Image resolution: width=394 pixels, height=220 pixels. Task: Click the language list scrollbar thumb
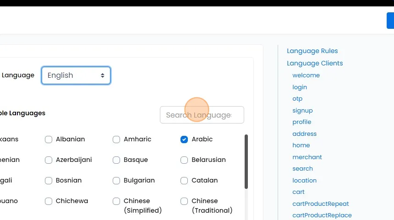246,161
